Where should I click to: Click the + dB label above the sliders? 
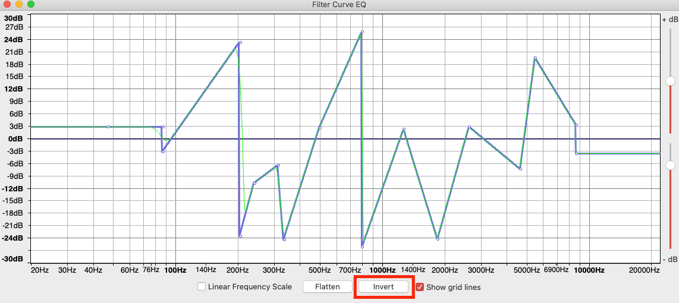(x=670, y=20)
